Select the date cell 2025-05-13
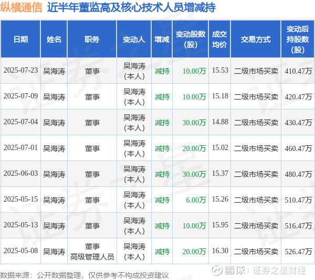 tap(20, 225)
